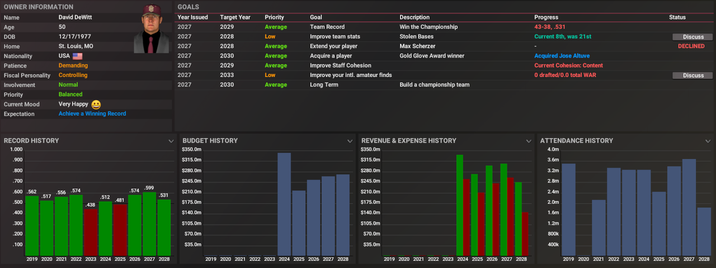Click 'Current Cohesion: Content' progress text

(x=568, y=66)
